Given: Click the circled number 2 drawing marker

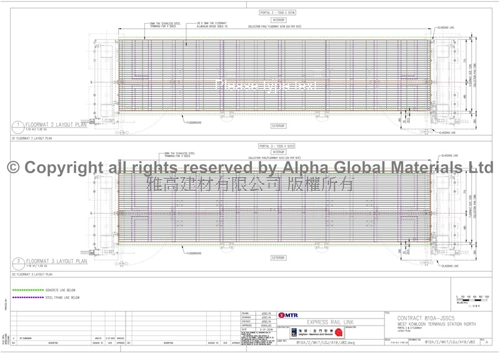Looking at the screenshot, I should (19, 262).
